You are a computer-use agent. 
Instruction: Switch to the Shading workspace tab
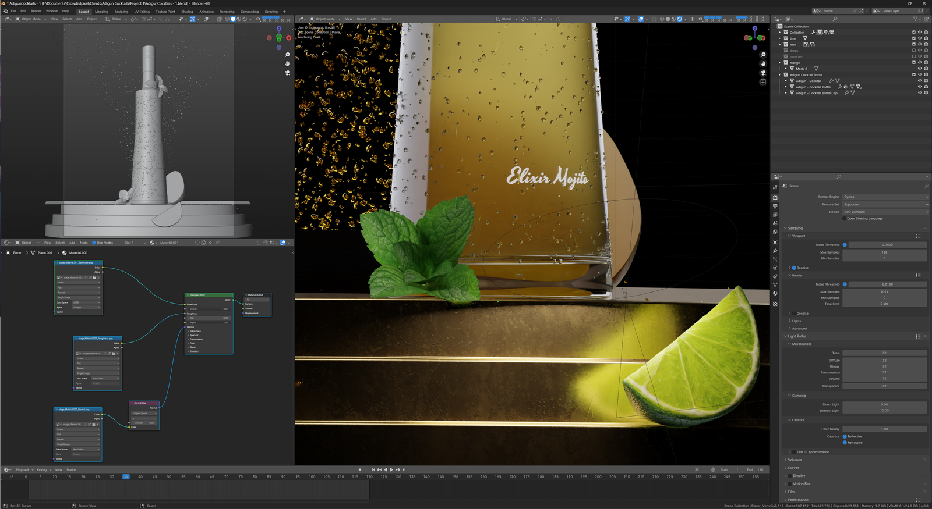click(x=187, y=12)
